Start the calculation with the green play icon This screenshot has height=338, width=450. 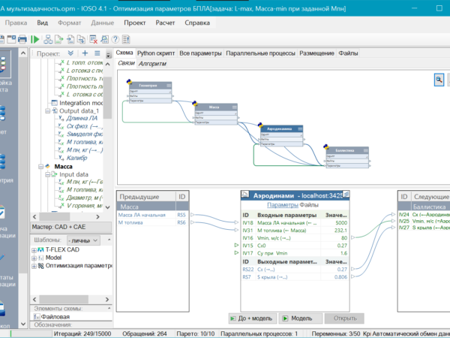click(x=34, y=39)
